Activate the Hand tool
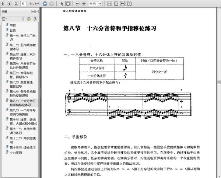Image resolution: width=221 pixels, height=178 pixels. pyautogui.click(x=68, y=4)
